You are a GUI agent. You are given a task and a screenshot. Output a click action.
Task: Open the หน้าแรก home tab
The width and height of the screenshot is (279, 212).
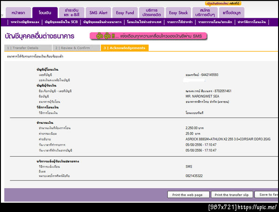[x=18, y=13]
